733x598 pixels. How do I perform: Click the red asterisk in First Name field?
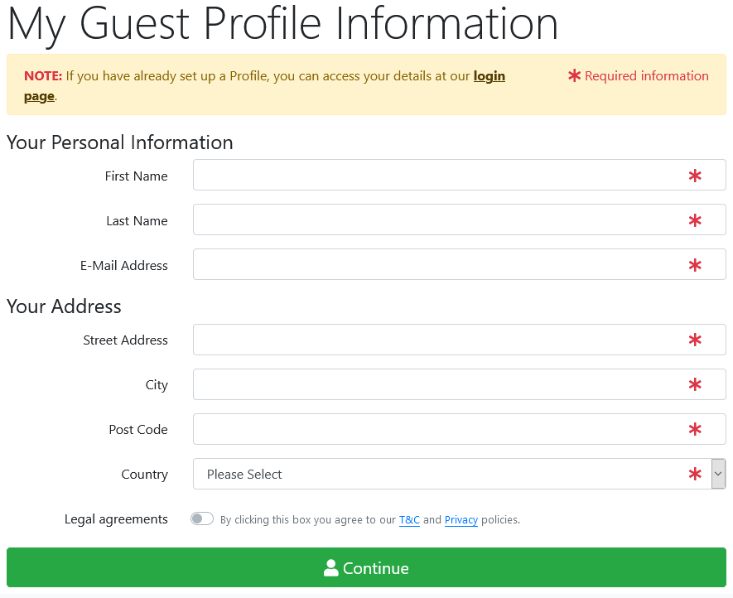(x=695, y=176)
